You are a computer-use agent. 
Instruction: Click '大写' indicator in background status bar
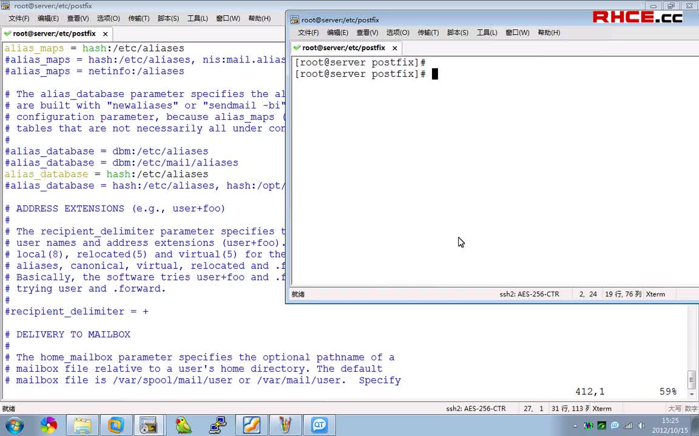point(674,408)
